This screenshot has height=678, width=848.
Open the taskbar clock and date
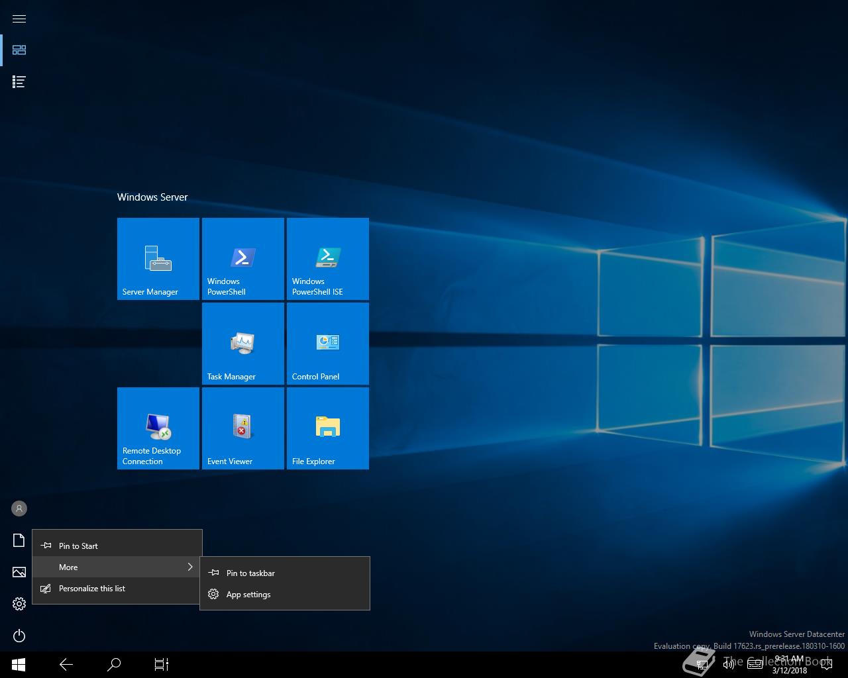point(789,665)
